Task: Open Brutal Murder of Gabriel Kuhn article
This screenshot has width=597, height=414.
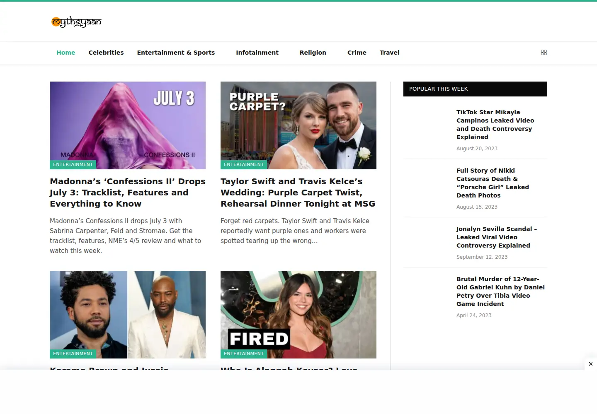Action: [x=501, y=291]
